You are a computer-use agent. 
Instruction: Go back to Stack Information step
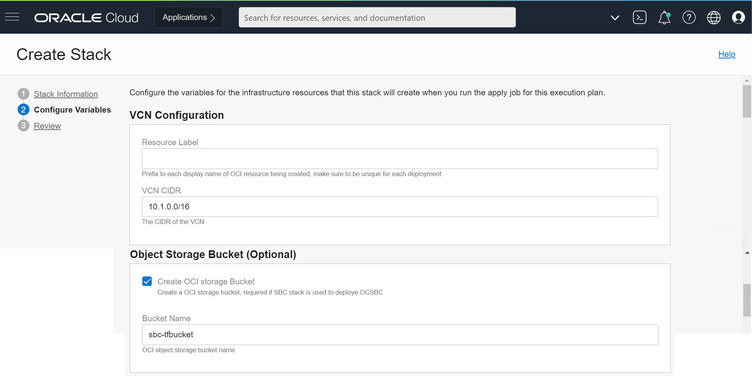pos(65,94)
